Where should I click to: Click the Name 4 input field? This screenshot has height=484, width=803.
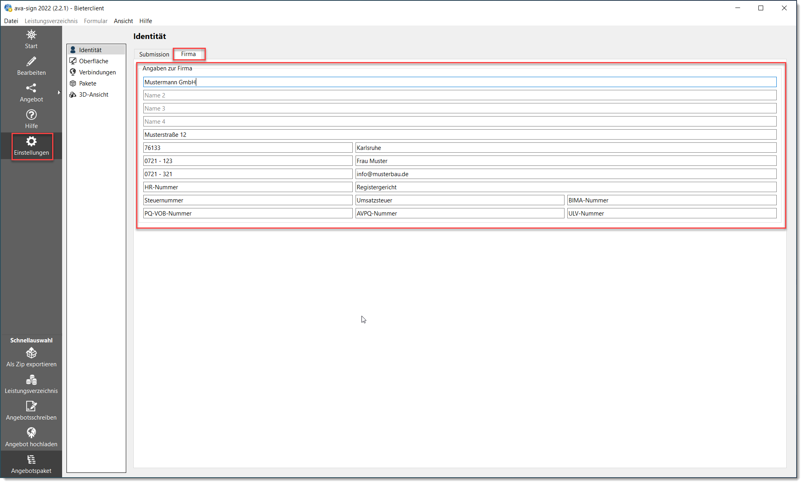click(x=460, y=121)
